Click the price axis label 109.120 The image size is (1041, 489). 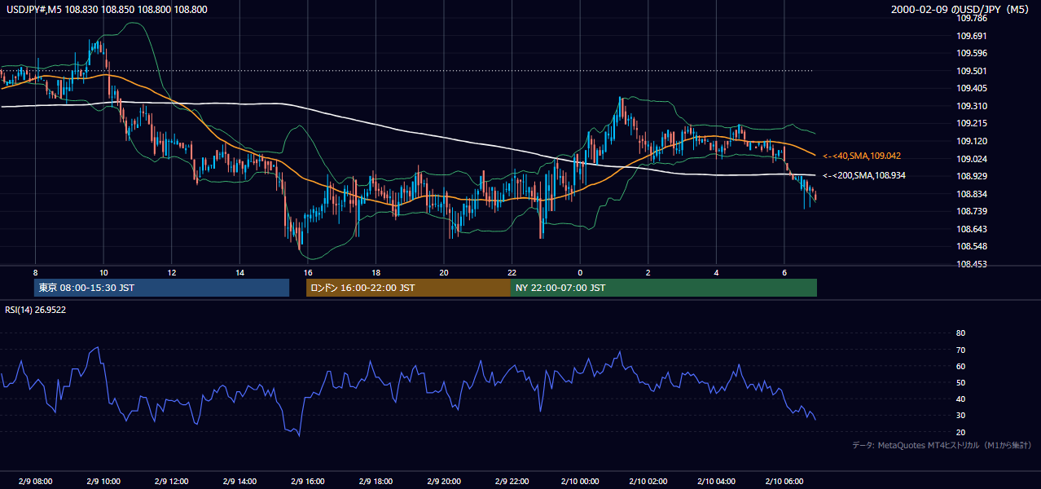tap(972, 141)
